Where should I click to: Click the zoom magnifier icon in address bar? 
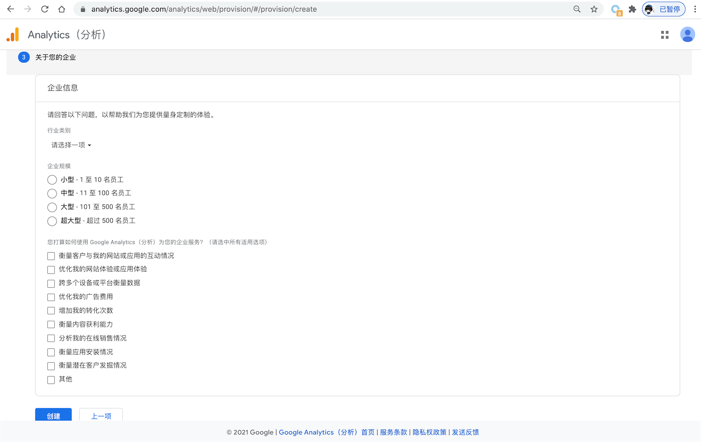tap(577, 9)
